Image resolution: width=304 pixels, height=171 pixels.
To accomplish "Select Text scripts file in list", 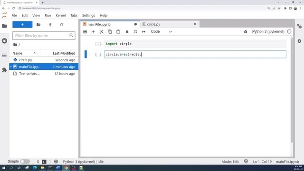I will point(44,74).
